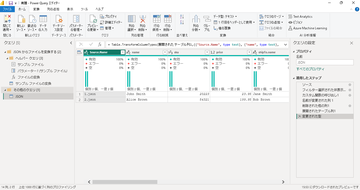Select the サンプル ファイルの変換 query
The width and height of the screenshot is (360, 190).
[x=33, y=84]
